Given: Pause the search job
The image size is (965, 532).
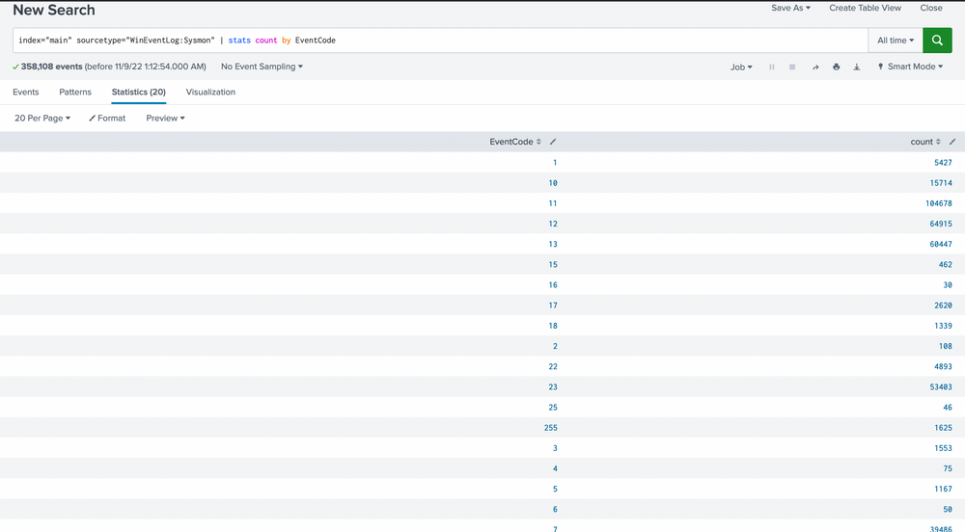Looking at the screenshot, I should click(x=772, y=67).
